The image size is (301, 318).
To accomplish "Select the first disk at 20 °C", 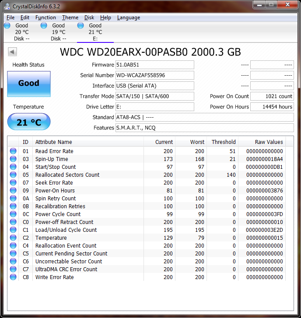I will (x=22, y=32).
